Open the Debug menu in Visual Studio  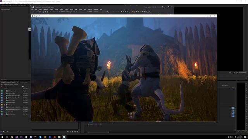(x=61, y=9)
